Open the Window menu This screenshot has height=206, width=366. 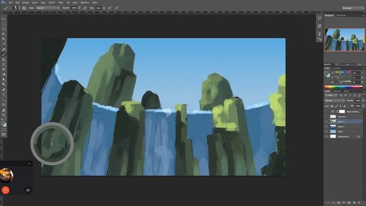[x=85, y=2]
